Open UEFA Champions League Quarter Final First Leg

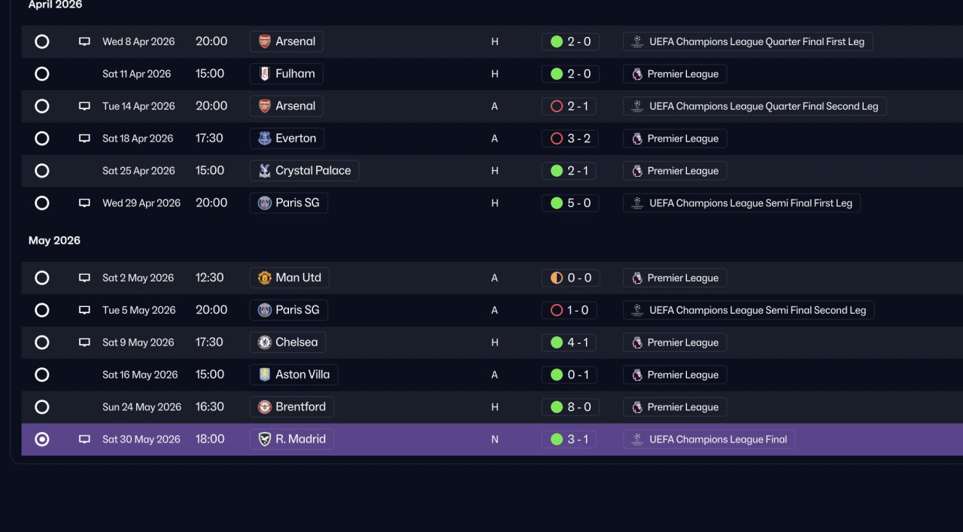tap(748, 41)
